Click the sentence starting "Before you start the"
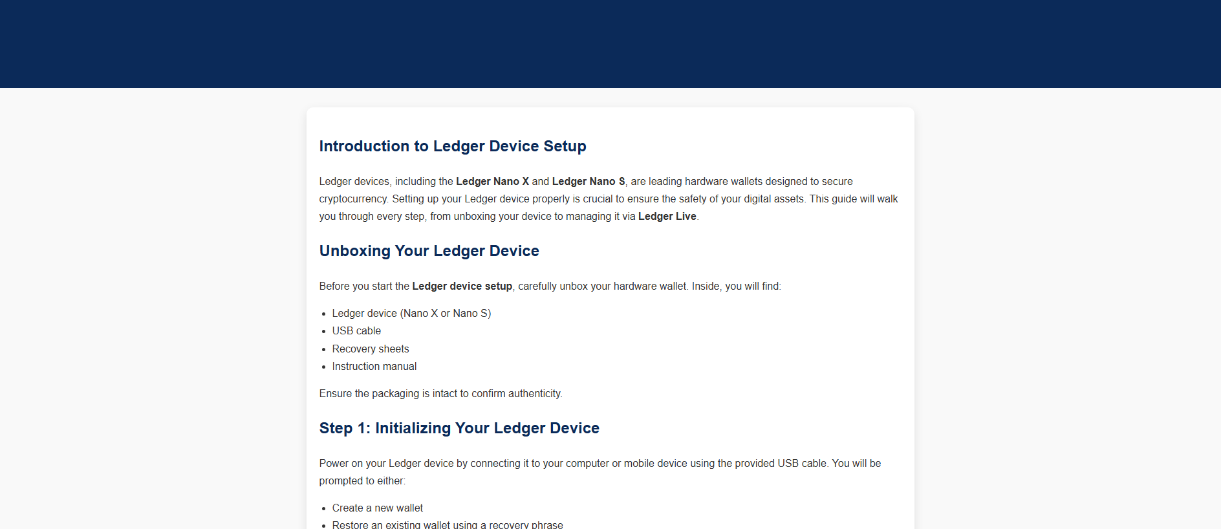 [550, 286]
